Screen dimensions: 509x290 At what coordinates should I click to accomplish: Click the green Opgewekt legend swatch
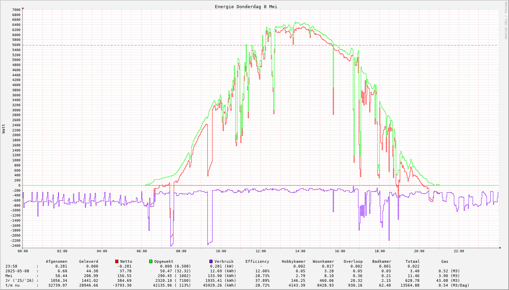pyautogui.click(x=151, y=261)
